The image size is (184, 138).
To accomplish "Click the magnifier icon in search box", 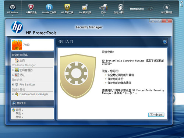I will tap(151, 9).
